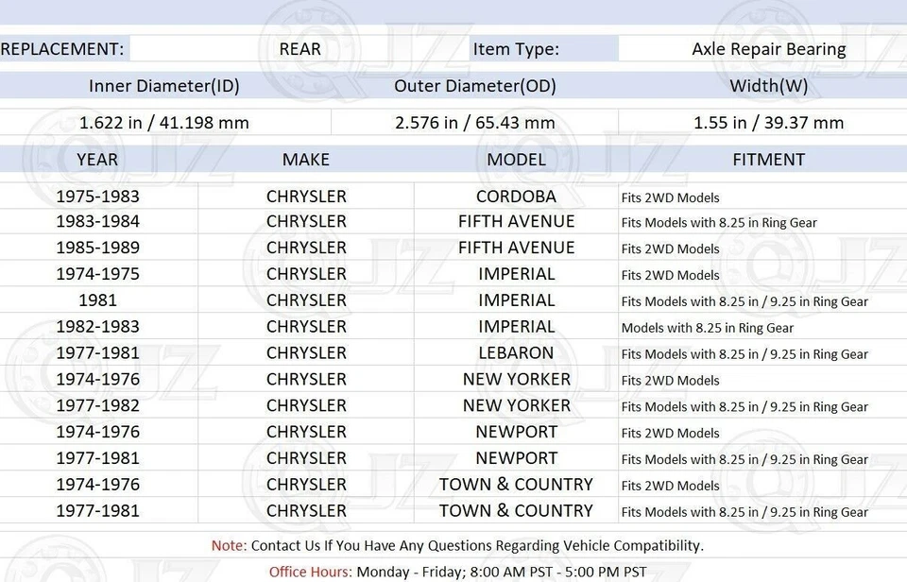Click the FITMENT column header
The width and height of the screenshot is (907, 582).
(x=769, y=159)
